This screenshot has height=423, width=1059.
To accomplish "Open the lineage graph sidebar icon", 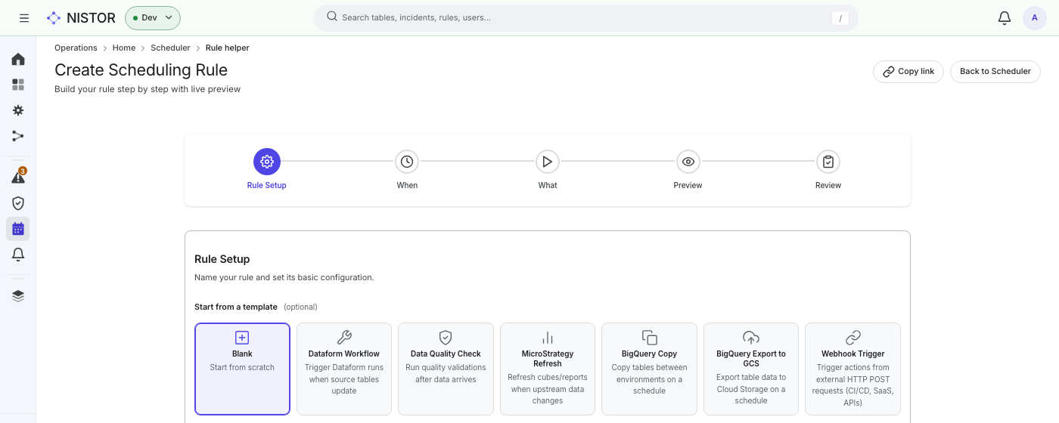I will 18,136.
